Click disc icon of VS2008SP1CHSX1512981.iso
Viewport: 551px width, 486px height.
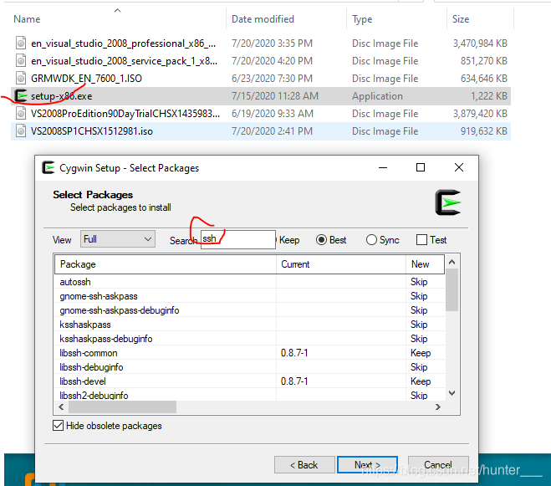point(21,130)
